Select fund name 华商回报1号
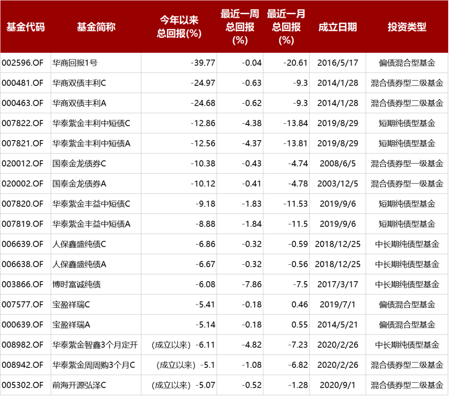Image resolution: width=449 pixels, height=396 pixels. pyautogui.click(x=75, y=63)
